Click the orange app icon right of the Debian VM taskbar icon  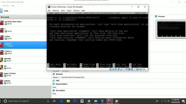[x=117, y=101]
